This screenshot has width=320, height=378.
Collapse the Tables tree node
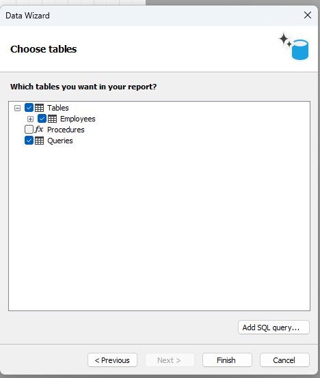tap(17, 108)
